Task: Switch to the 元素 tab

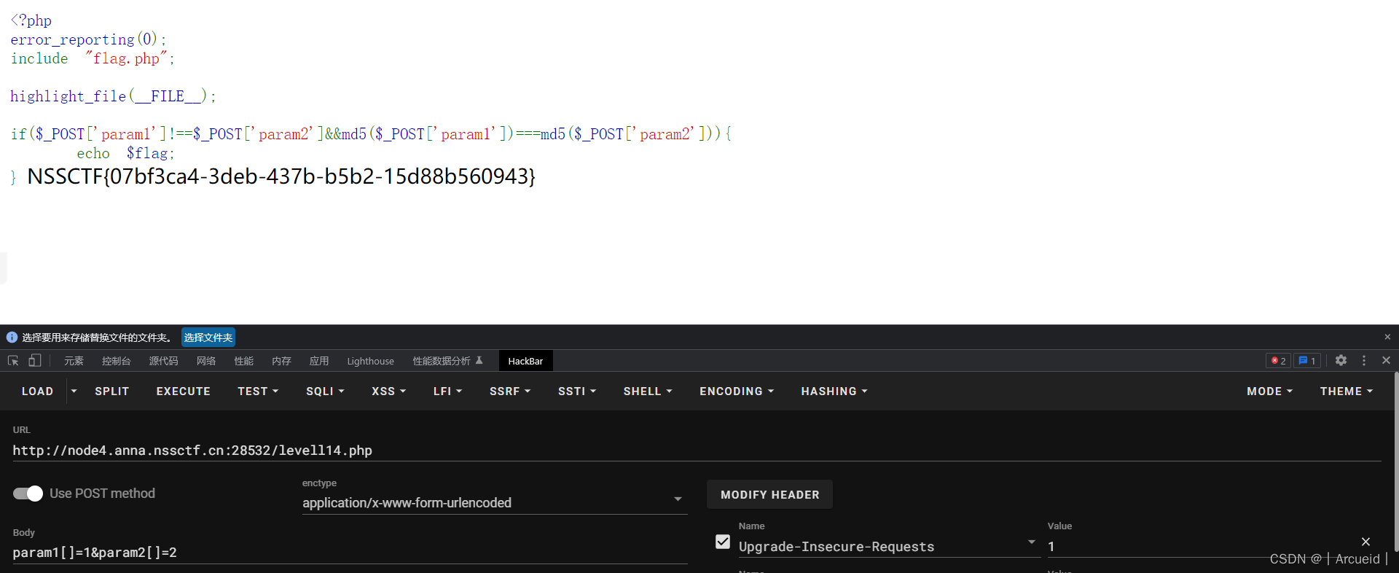Action: [74, 361]
